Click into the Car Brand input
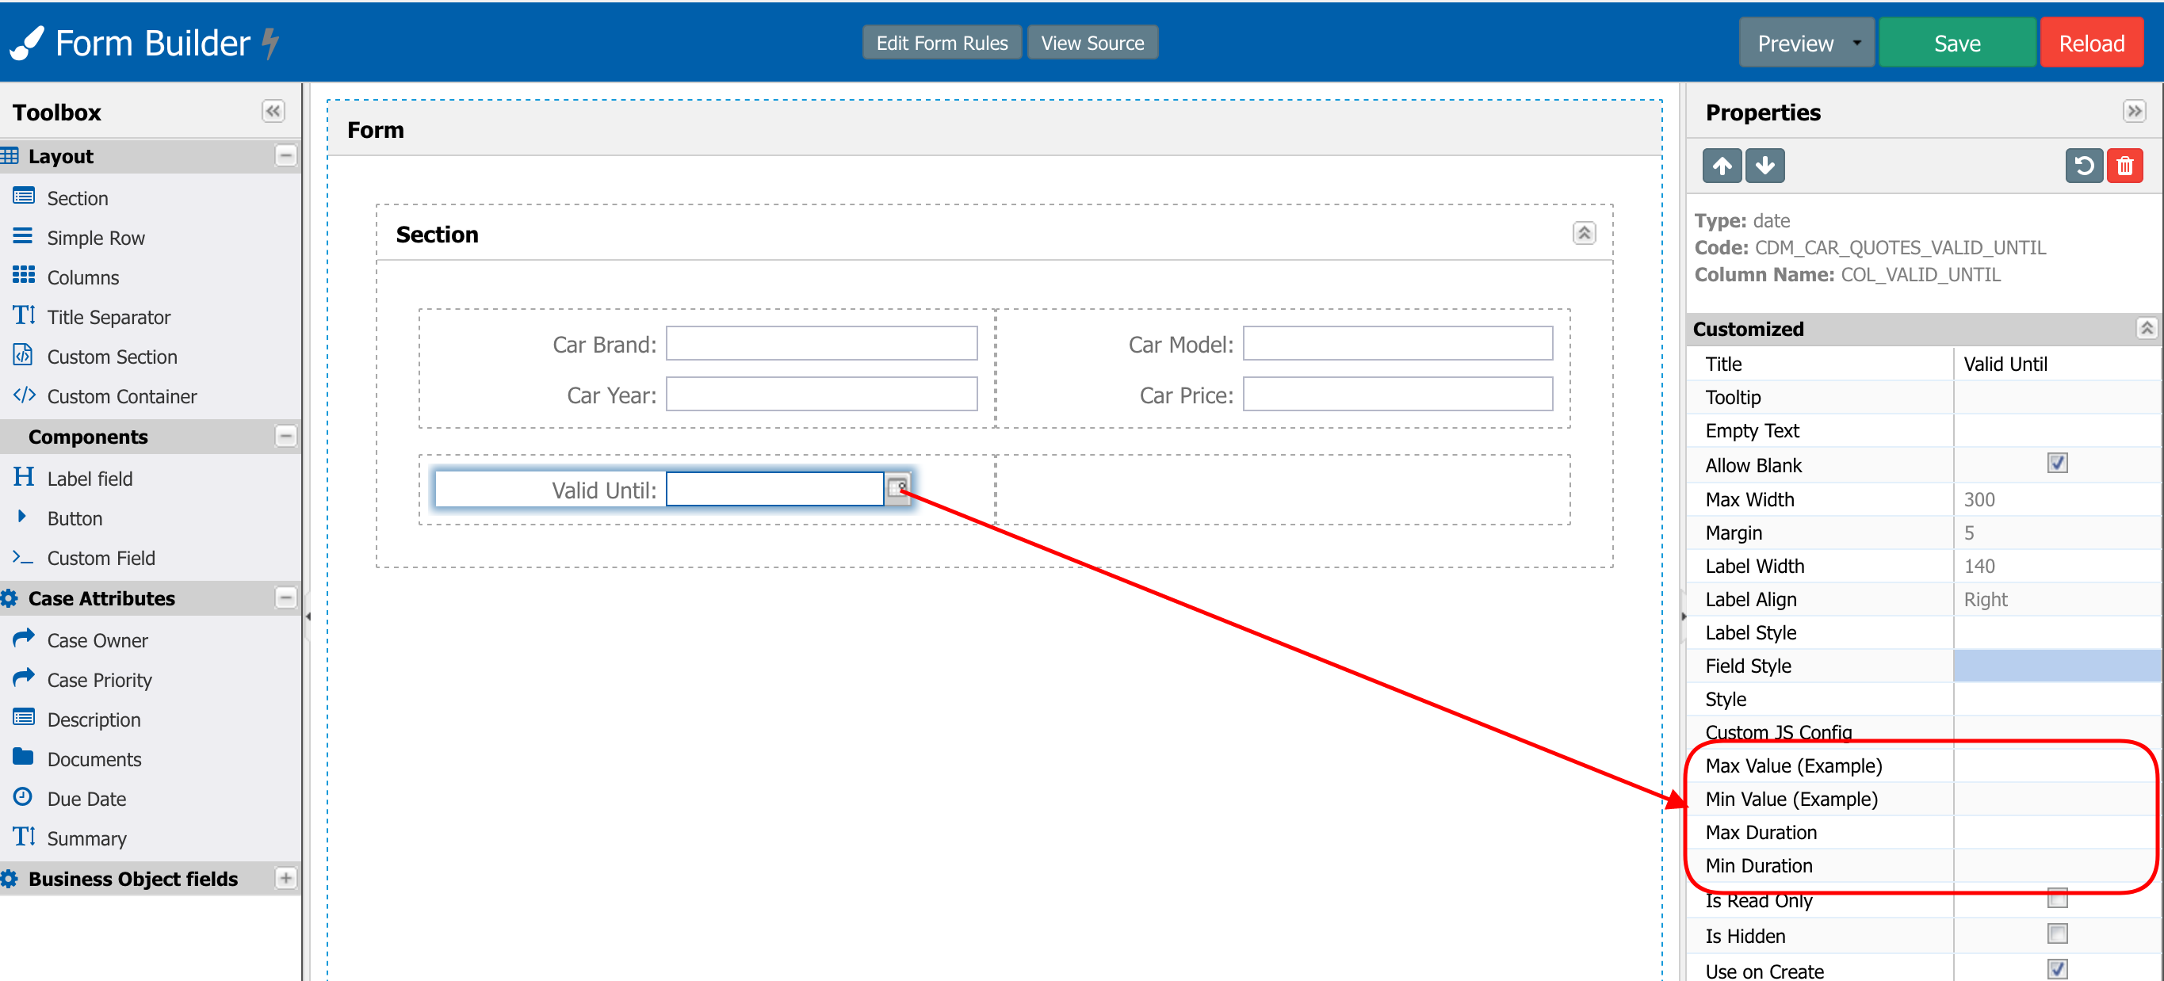This screenshot has height=981, width=2164. tap(821, 344)
